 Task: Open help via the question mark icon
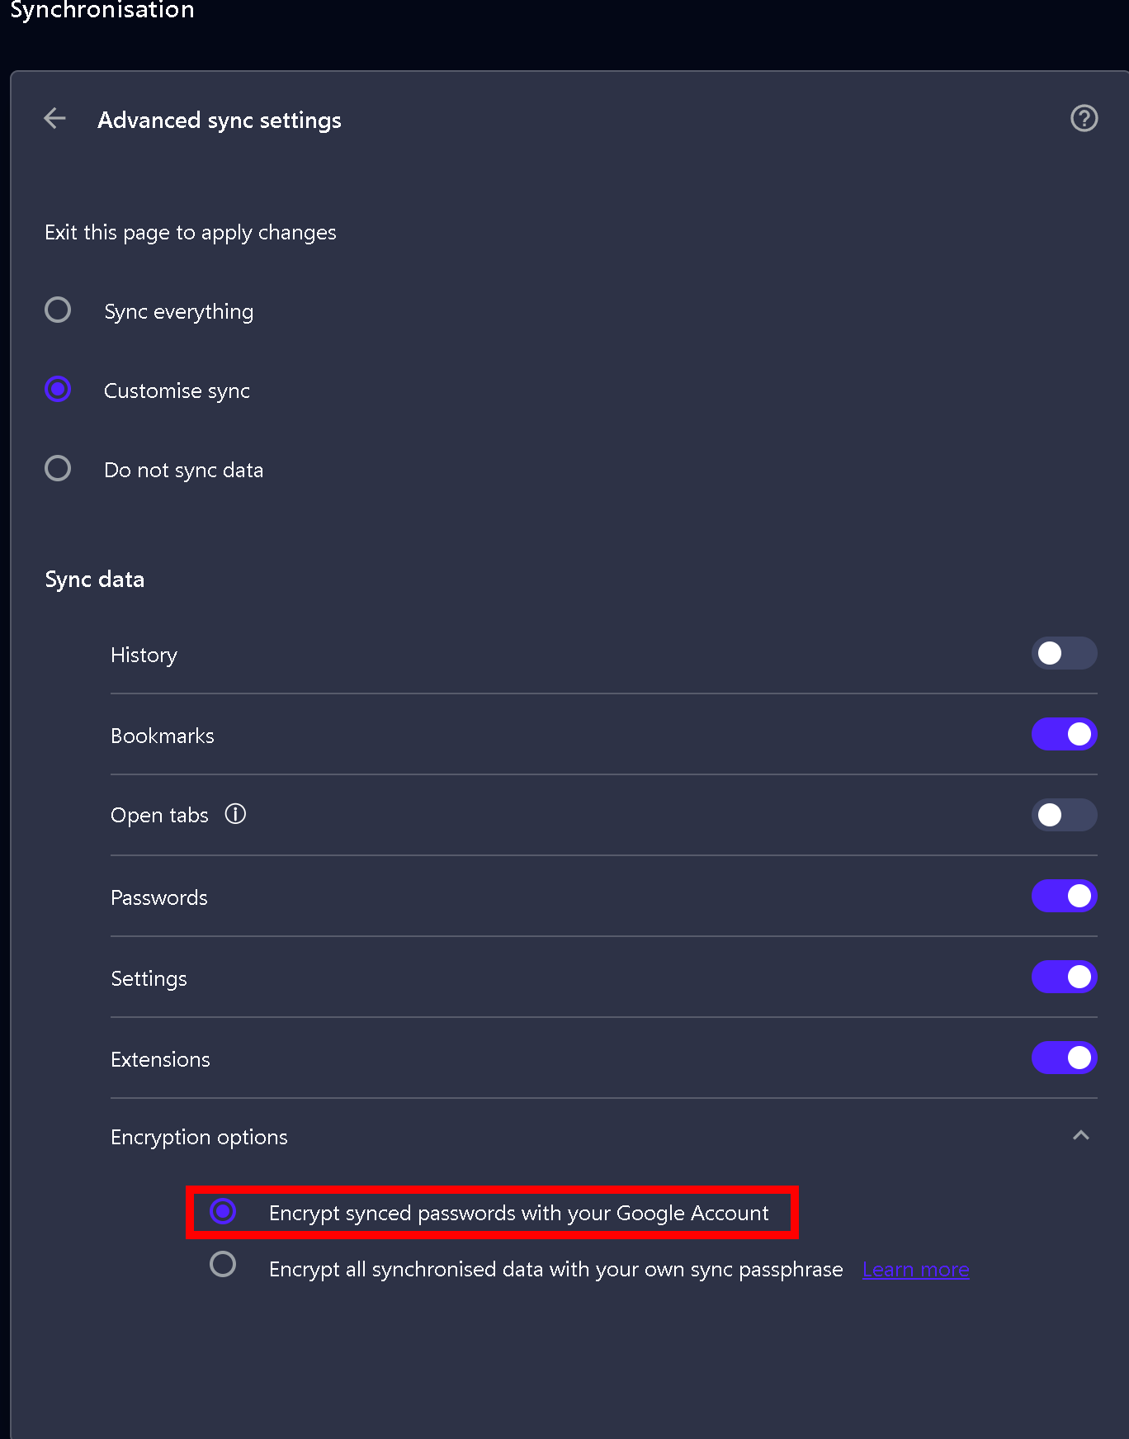coord(1084,118)
